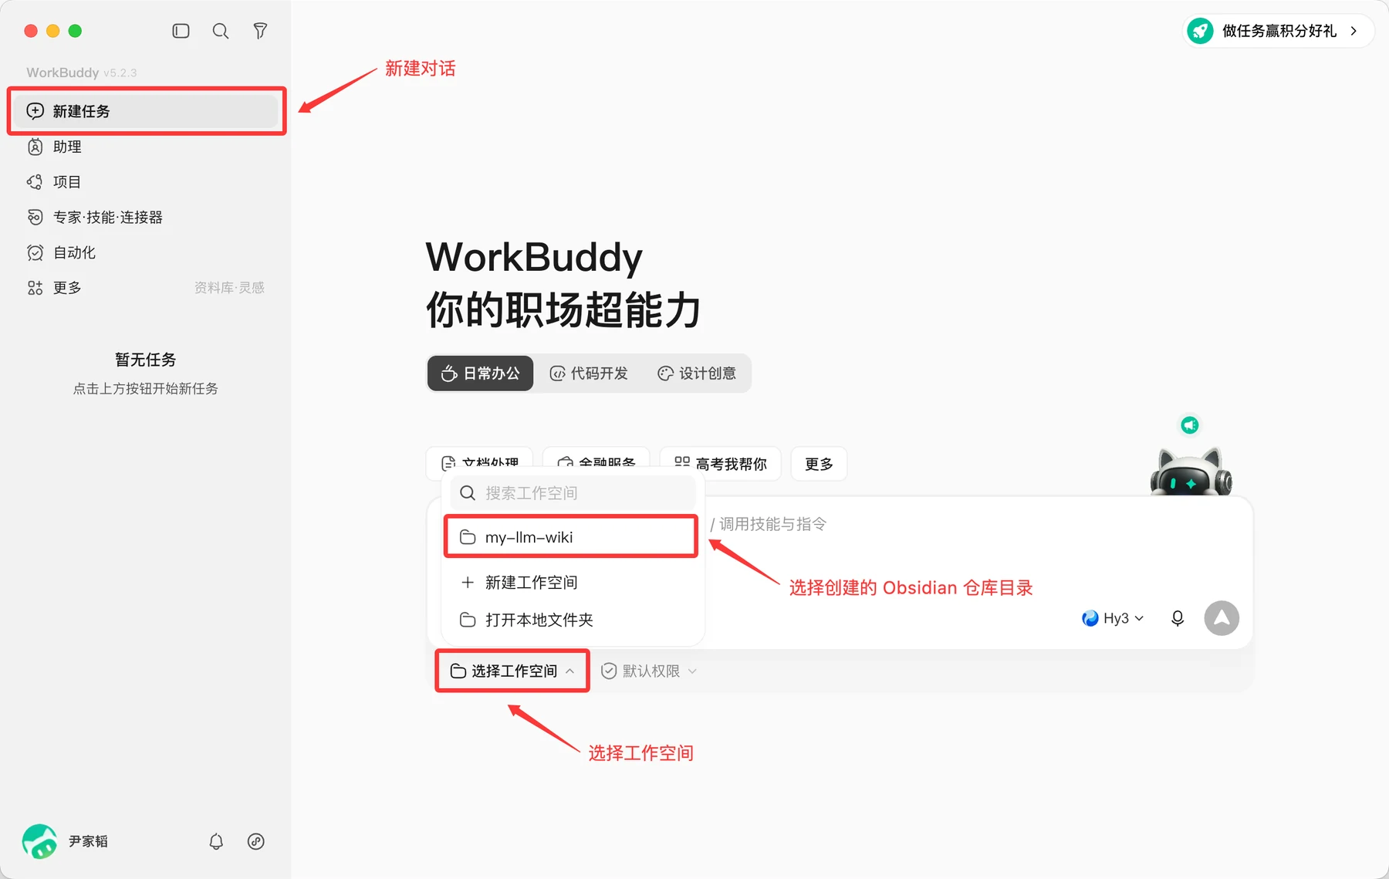Open the notification bell icon
This screenshot has height=879, width=1389.
(x=216, y=841)
